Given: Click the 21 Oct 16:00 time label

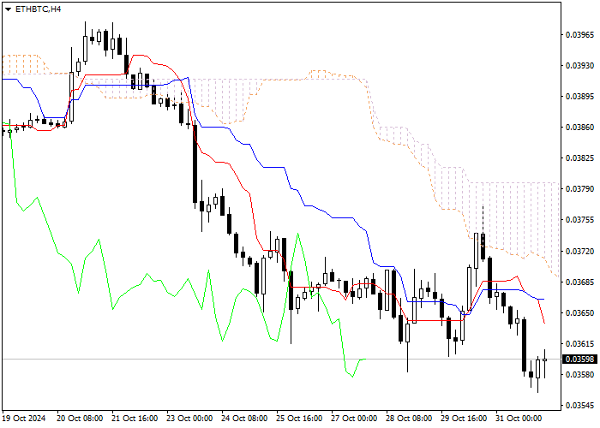Looking at the screenshot, I should pos(135,419).
